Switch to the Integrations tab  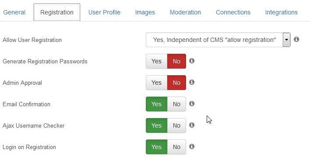pyautogui.click(x=282, y=12)
